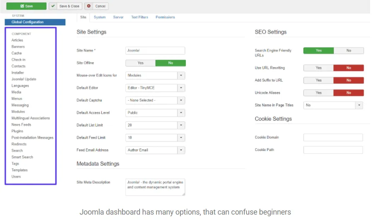Open the Default Access Level dropdown
The width and height of the screenshot is (373, 220).
point(155,113)
